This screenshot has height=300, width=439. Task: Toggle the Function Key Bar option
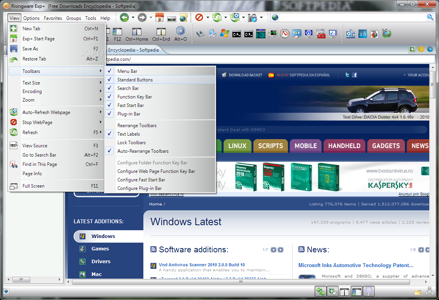click(x=160, y=97)
